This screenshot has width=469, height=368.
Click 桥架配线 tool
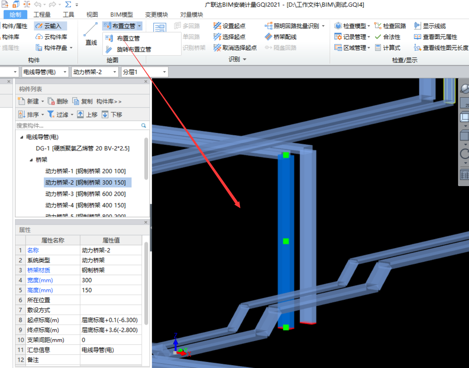coord(281,37)
